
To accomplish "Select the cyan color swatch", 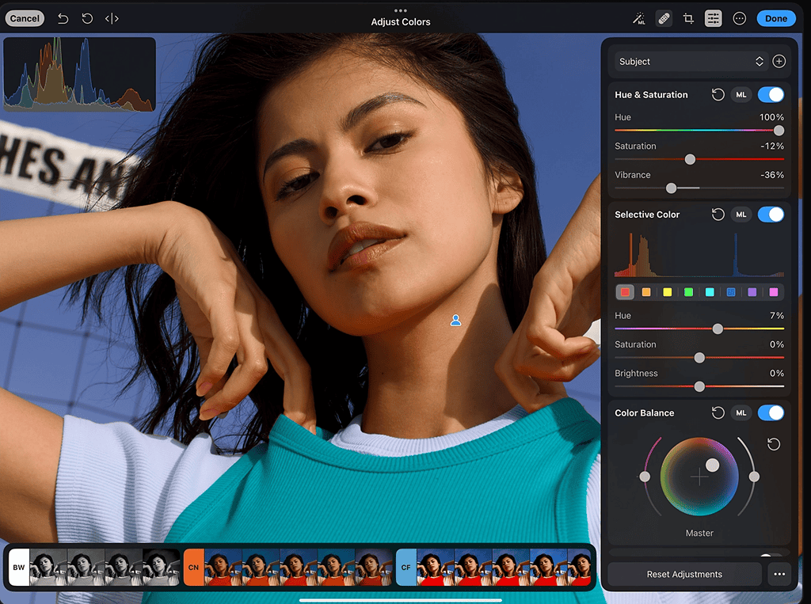I will (x=710, y=292).
